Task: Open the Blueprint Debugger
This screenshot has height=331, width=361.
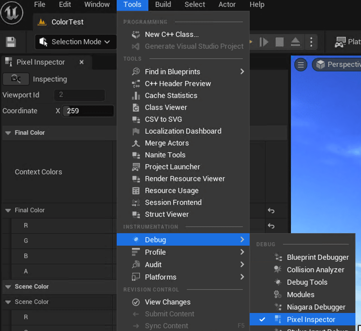Action: (318, 257)
